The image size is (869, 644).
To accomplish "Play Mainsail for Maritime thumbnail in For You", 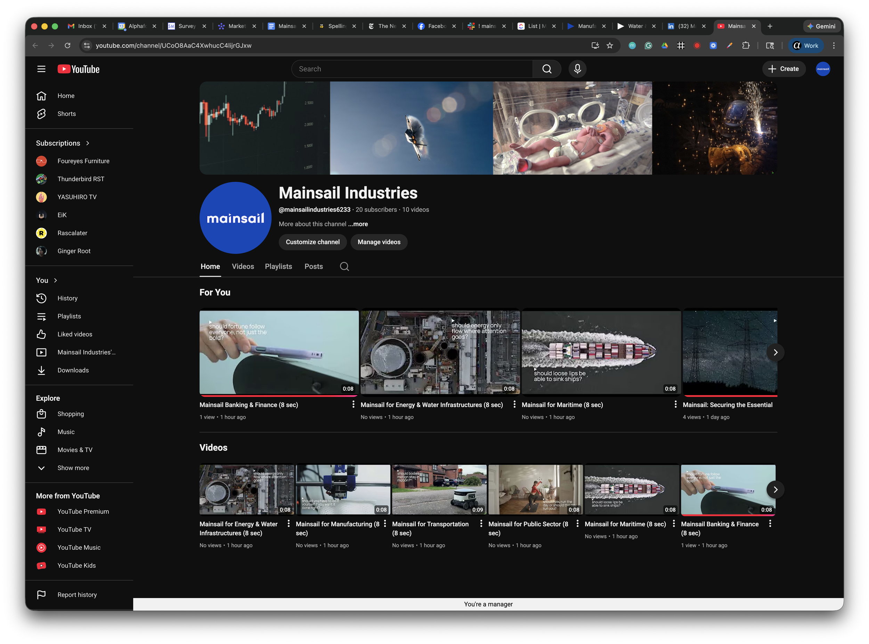I will [601, 352].
